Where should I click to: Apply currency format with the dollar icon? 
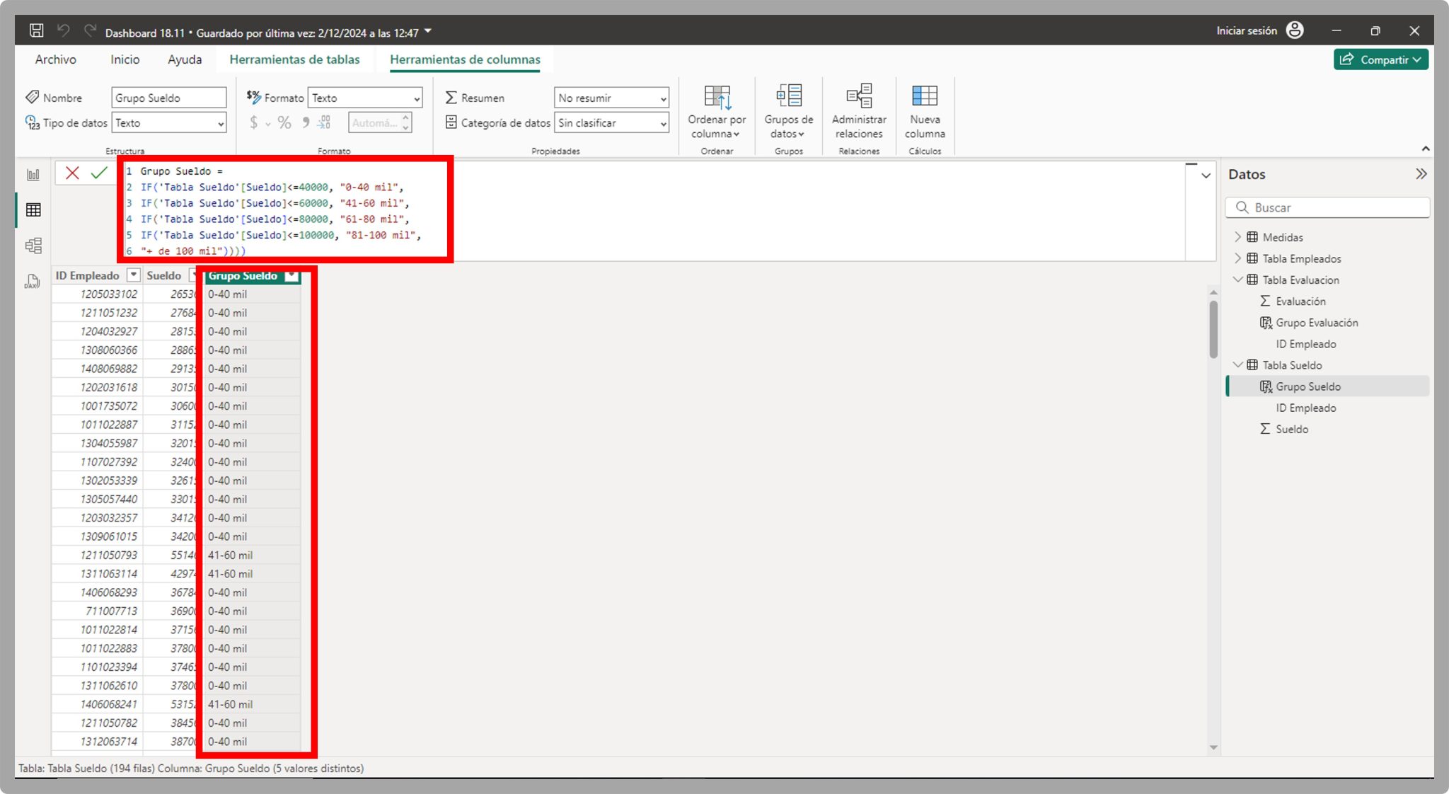pyautogui.click(x=253, y=122)
